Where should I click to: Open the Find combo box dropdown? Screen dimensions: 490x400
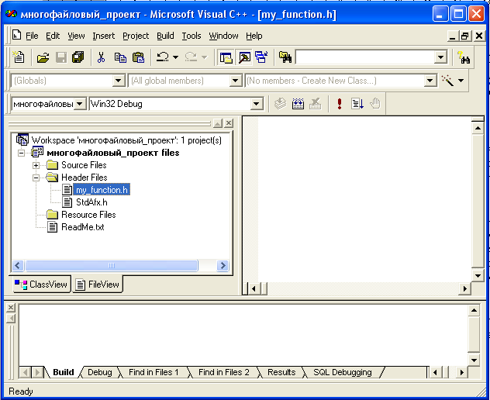(440, 57)
